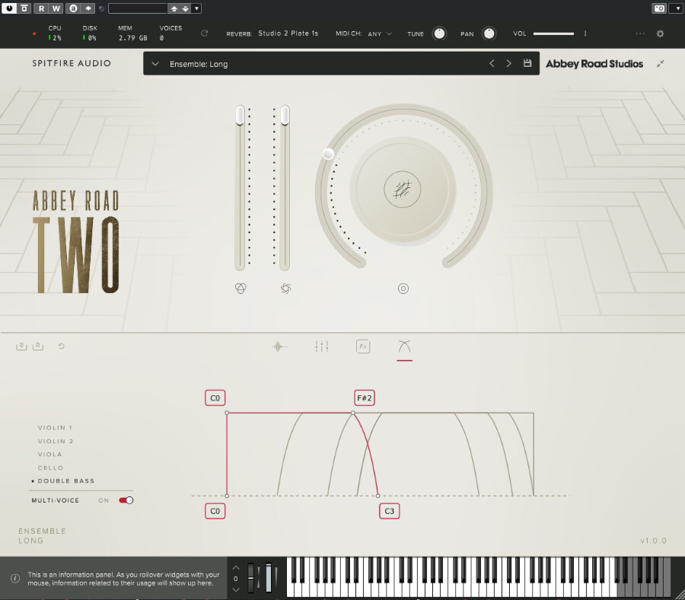685x600 pixels.
Task: Click the curve handle below the F#2 label
Action: point(353,413)
